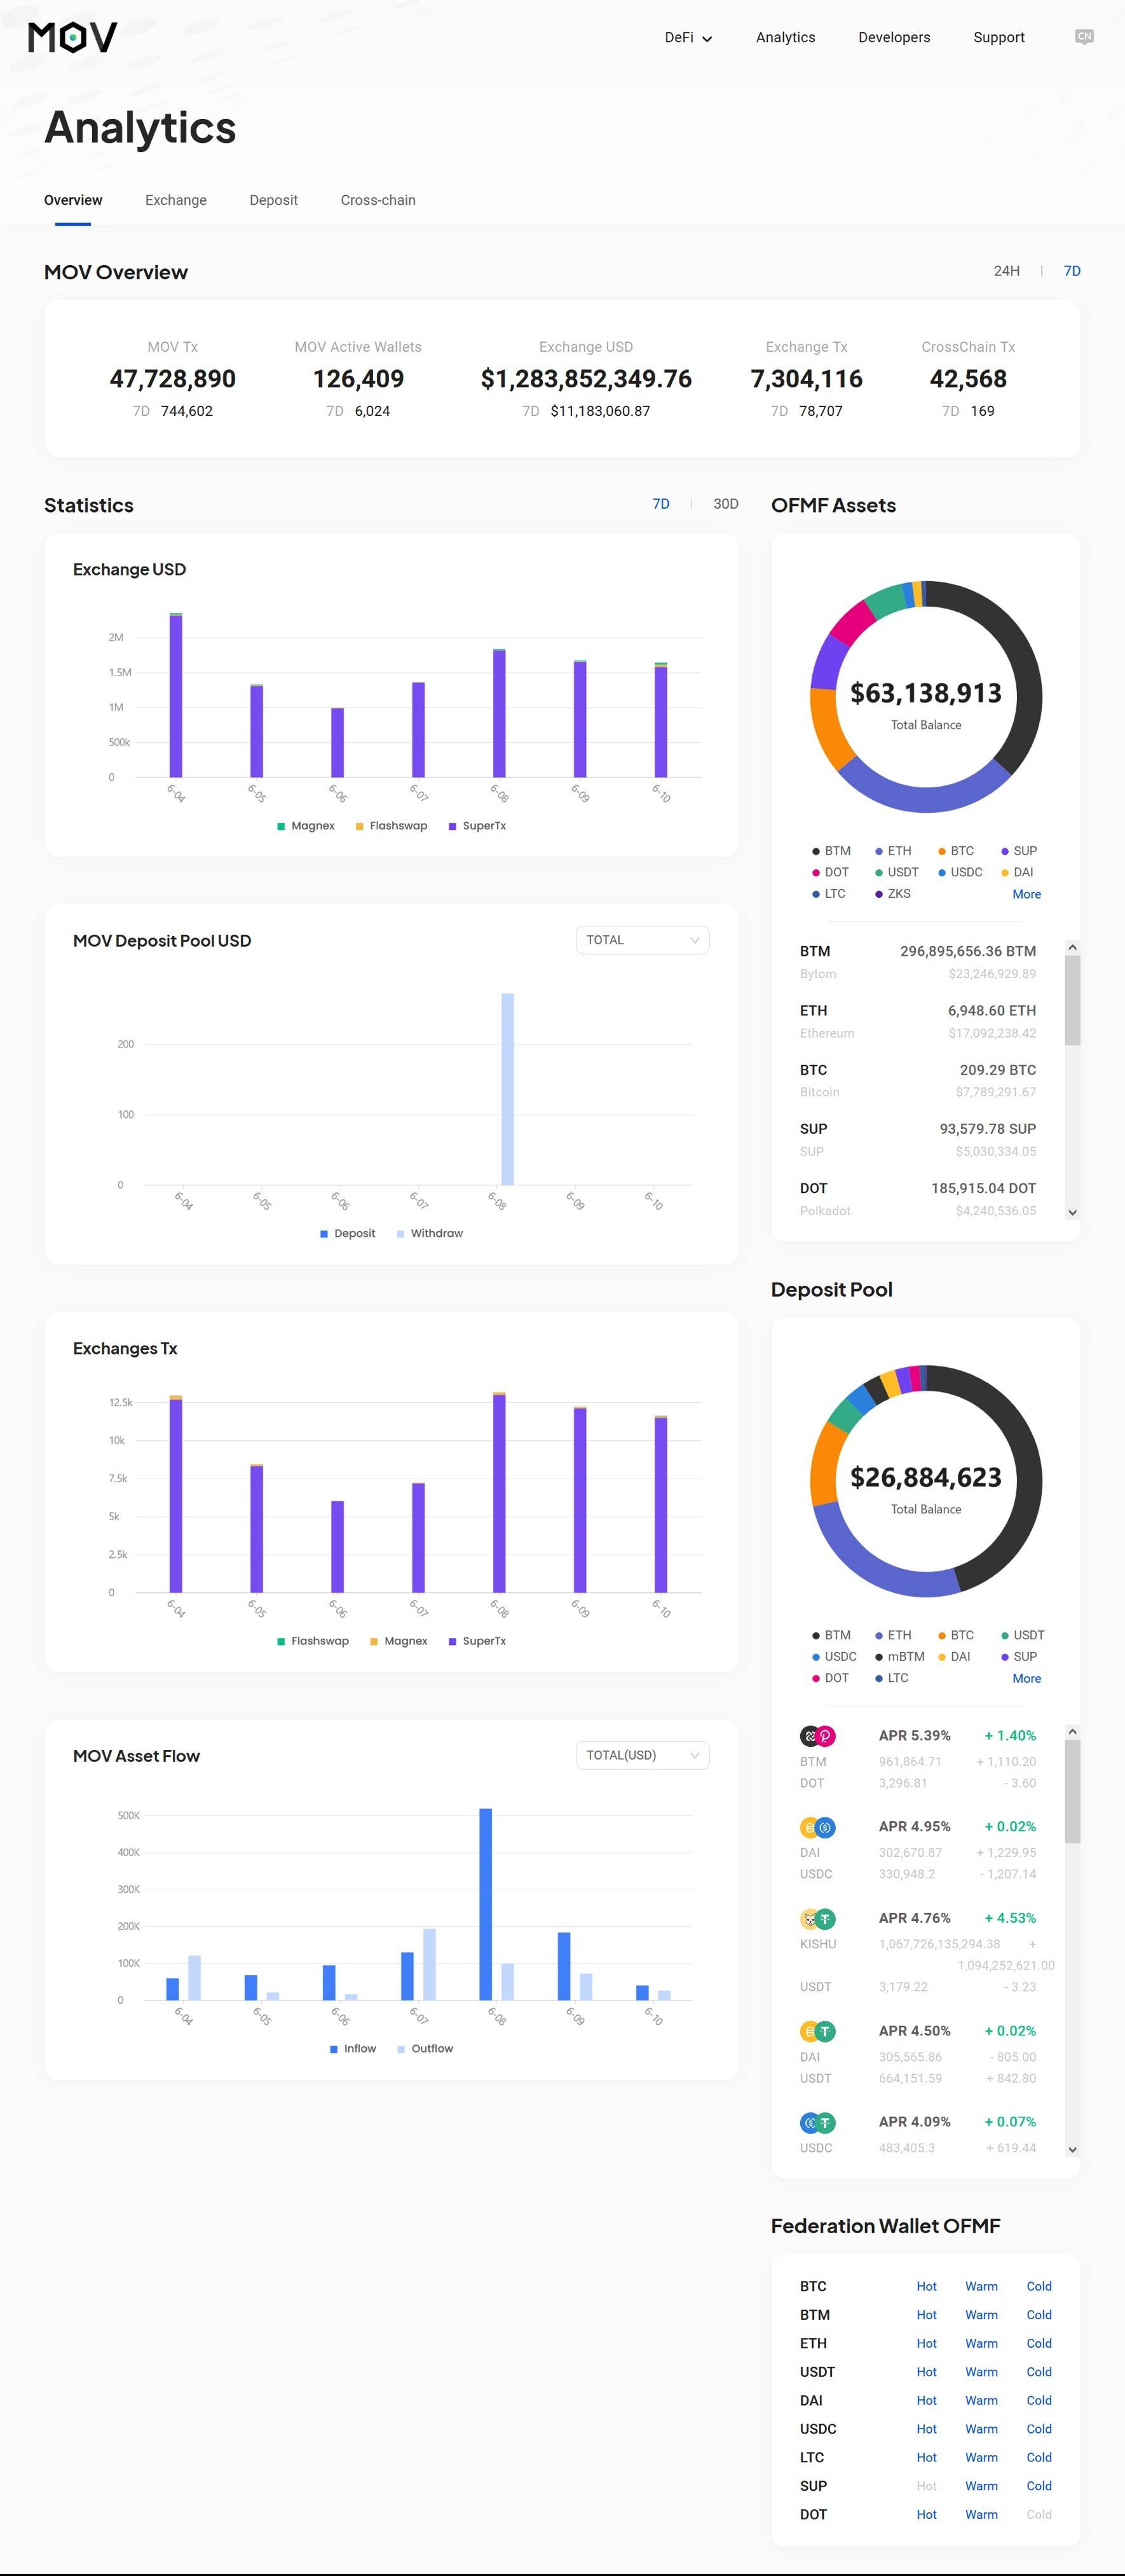Switch Statistics to 30D view
Image resolution: width=1125 pixels, height=2576 pixels.
click(x=725, y=504)
